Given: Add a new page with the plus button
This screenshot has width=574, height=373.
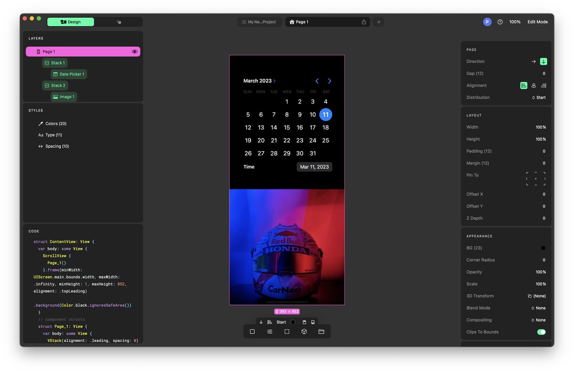Looking at the screenshot, I should click(378, 22).
